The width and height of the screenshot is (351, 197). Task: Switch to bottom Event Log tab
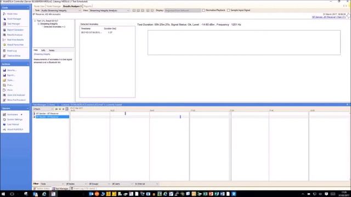84,189
